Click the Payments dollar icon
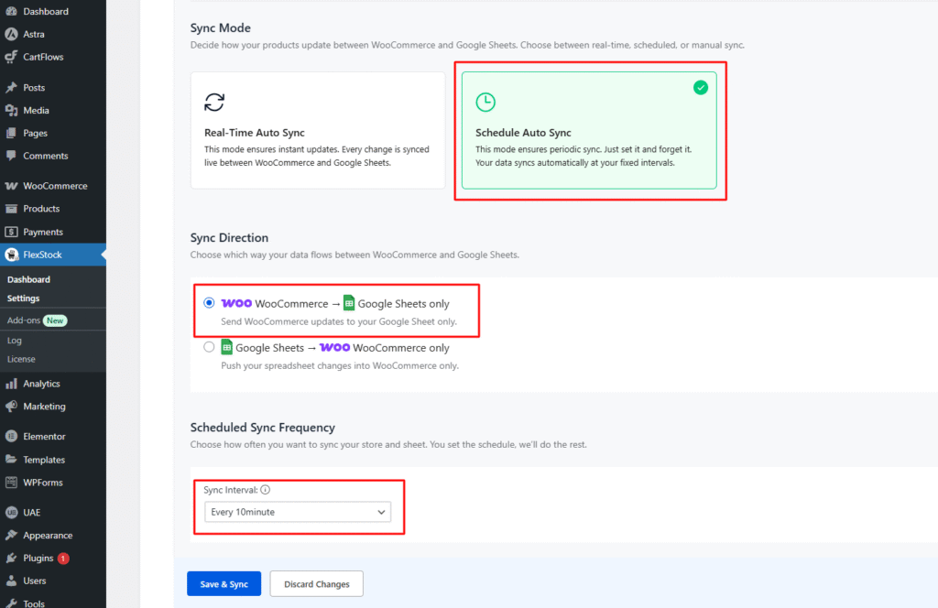 click(x=11, y=232)
